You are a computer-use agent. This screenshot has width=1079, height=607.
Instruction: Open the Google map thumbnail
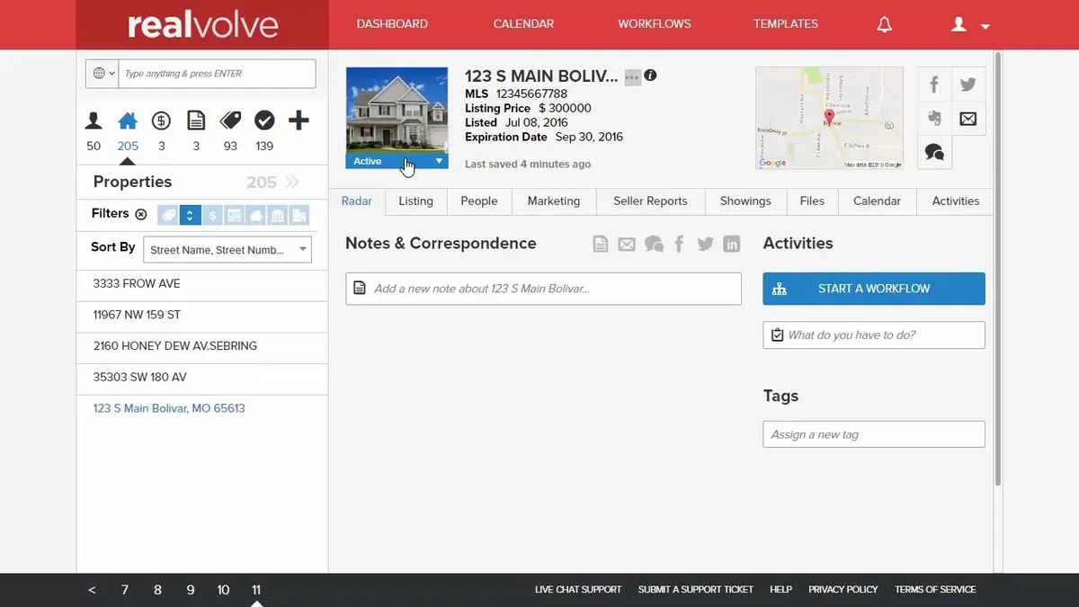tap(829, 118)
